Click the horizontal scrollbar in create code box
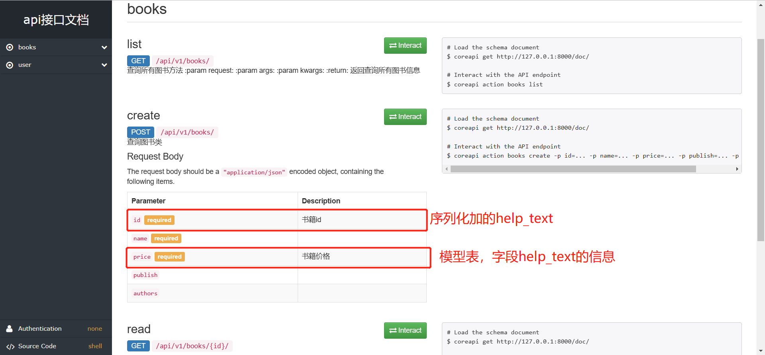Screen dimensions: 765x355 click(573, 169)
